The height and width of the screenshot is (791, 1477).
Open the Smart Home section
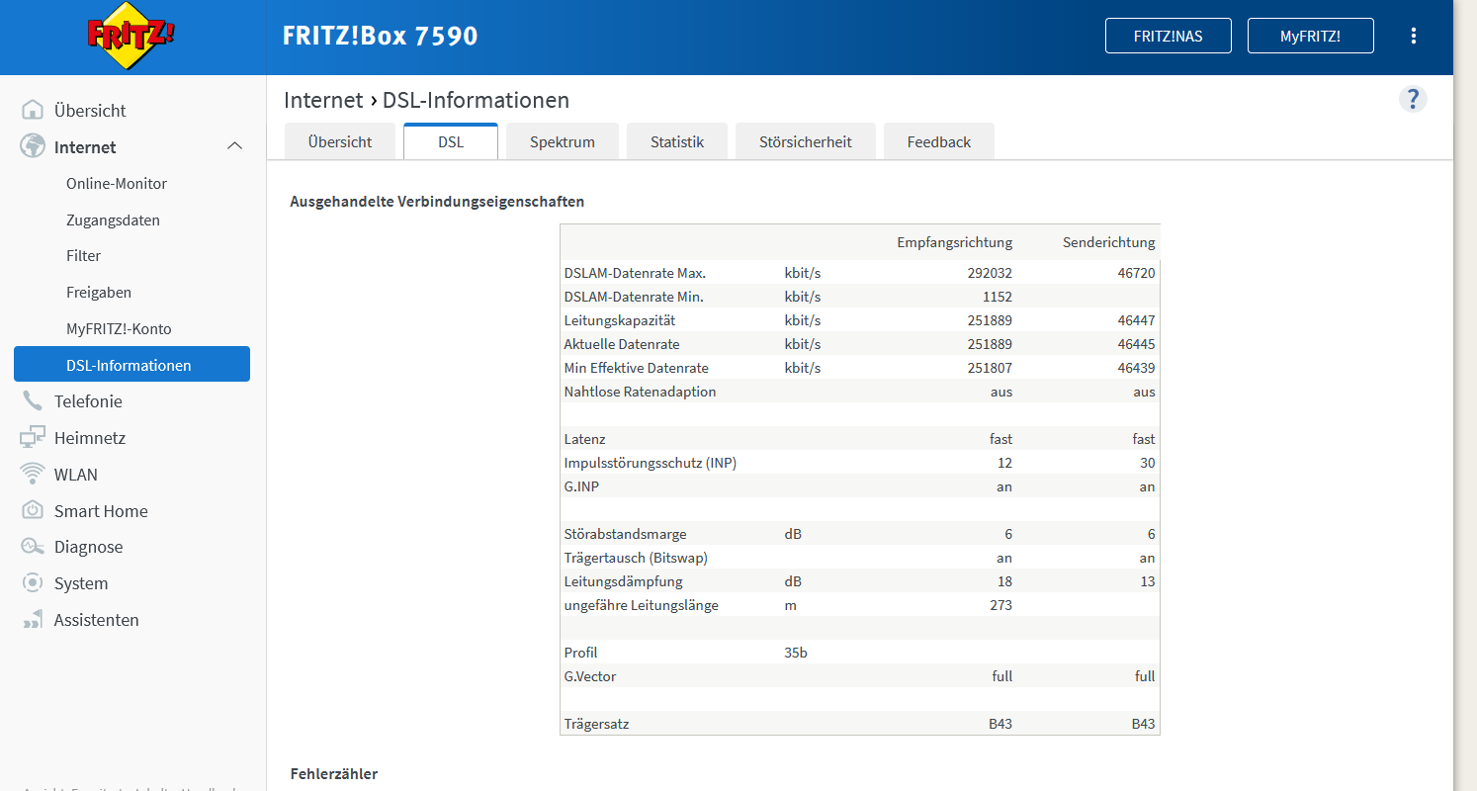(x=101, y=511)
